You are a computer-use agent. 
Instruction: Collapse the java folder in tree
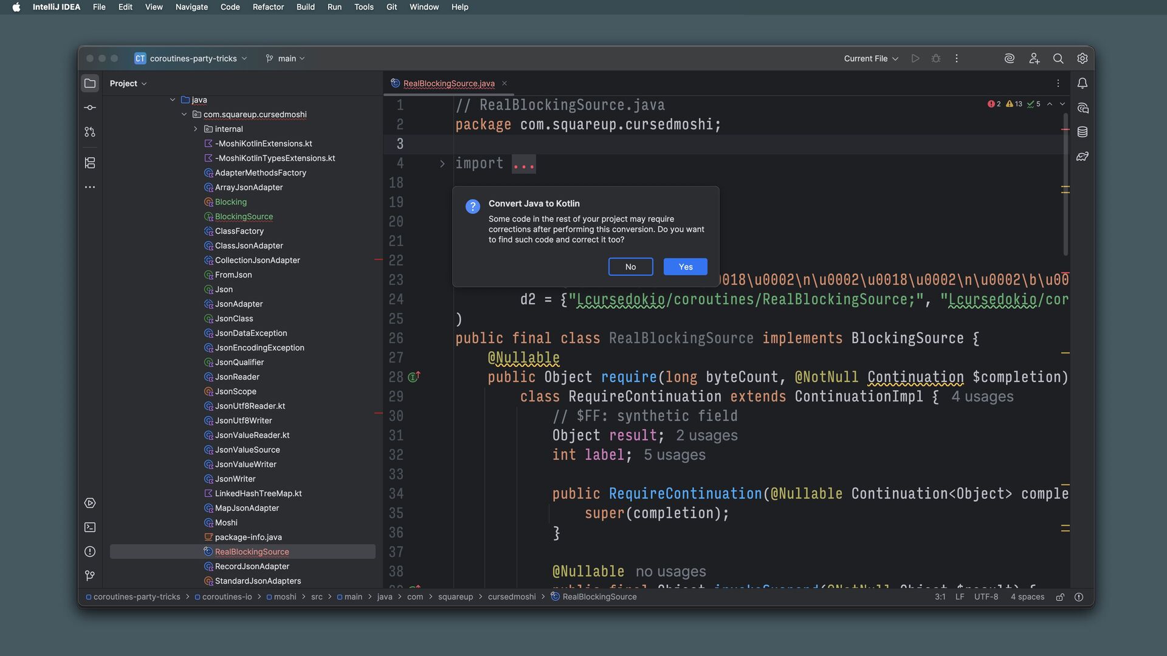[173, 100]
